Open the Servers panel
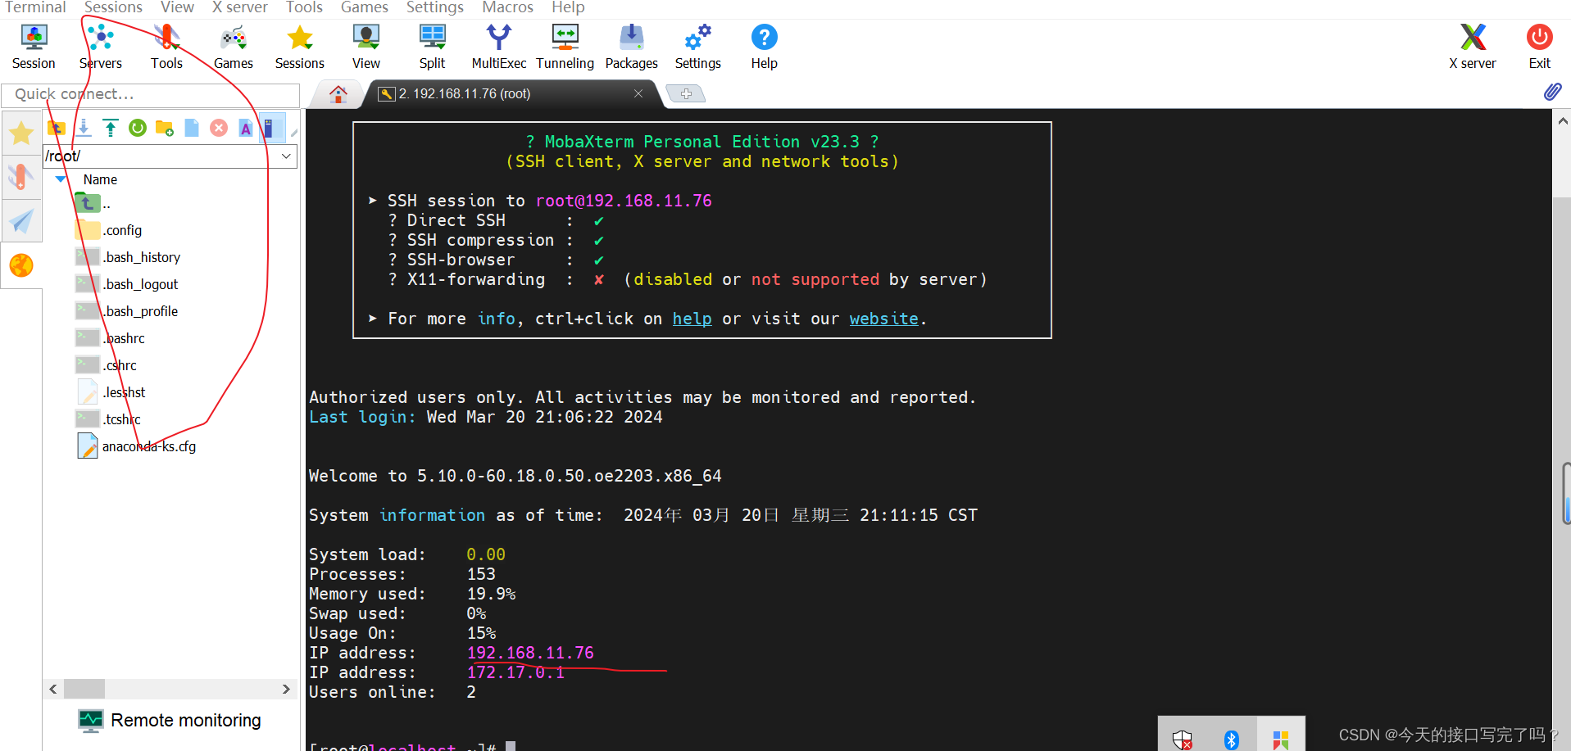Image resolution: width=1571 pixels, height=751 pixels. 99,45
